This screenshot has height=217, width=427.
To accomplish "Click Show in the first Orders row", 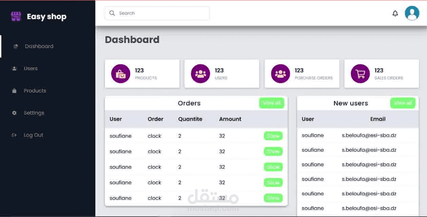I will click(273, 136).
